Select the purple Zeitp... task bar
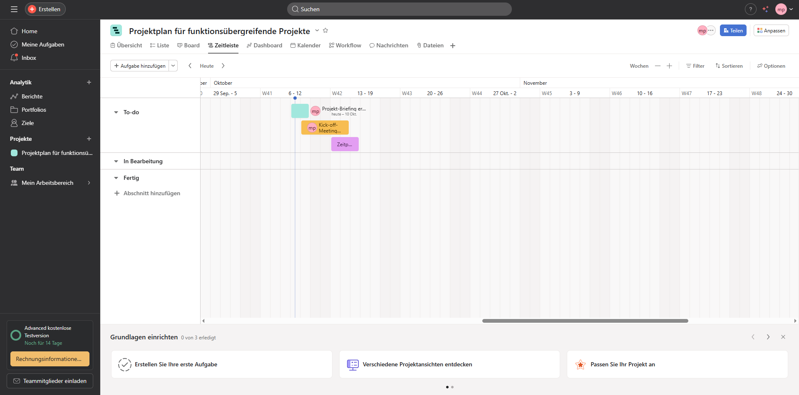799x395 pixels. pyautogui.click(x=345, y=144)
